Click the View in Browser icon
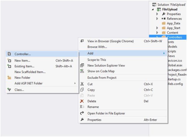The image size is (187, 137). pyautogui.click(x=82, y=41)
